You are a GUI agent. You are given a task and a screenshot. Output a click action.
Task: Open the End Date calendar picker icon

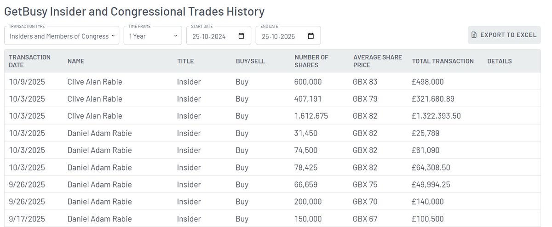pos(311,36)
